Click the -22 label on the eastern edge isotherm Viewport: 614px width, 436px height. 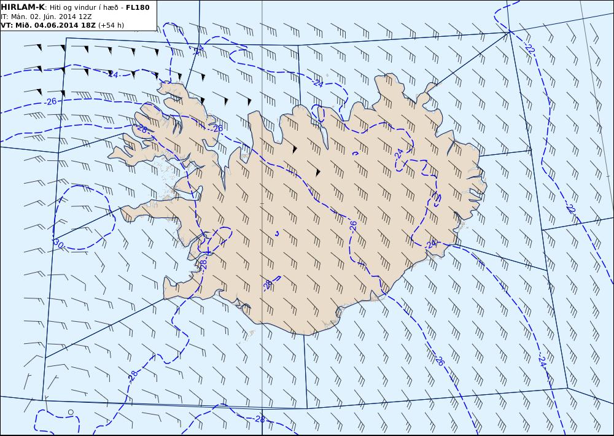click(x=570, y=208)
